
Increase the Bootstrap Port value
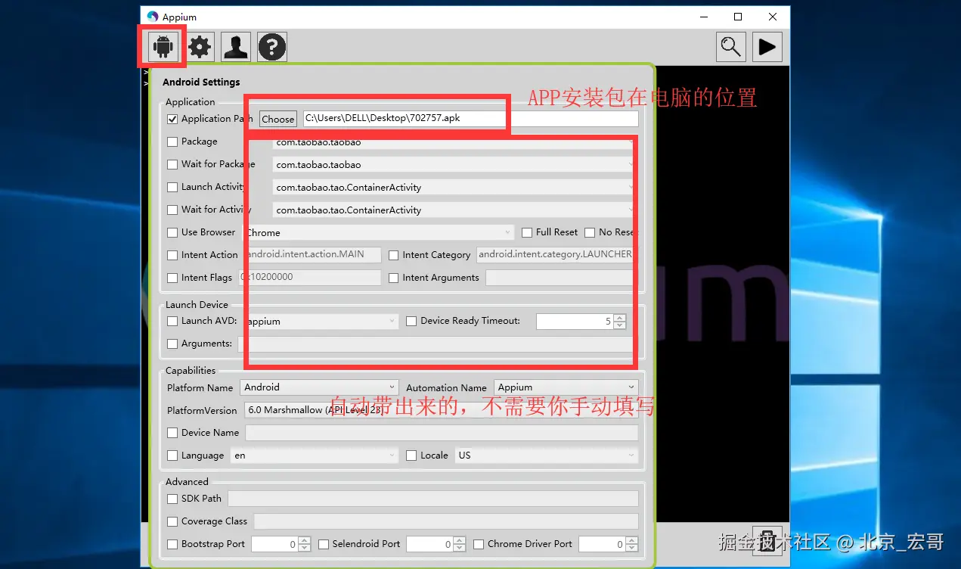click(x=305, y=540)
